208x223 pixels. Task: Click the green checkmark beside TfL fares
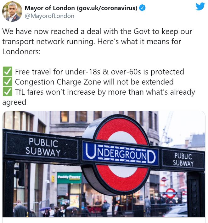click(8, 92)
